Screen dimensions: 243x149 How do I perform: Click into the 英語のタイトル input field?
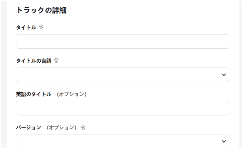pyautogui.click(x=123, y=108)
